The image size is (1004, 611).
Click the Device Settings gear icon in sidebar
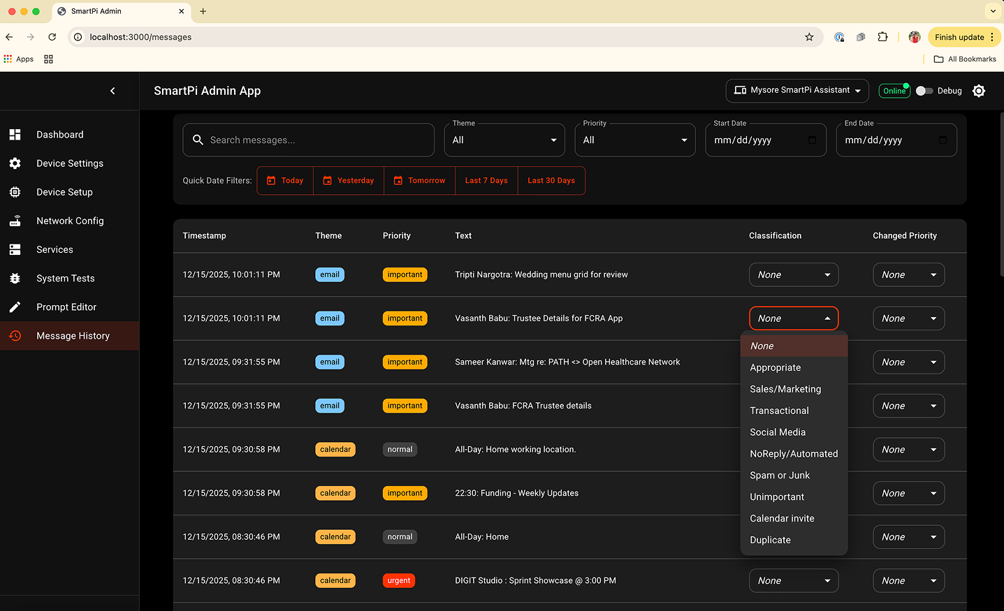coord(15,163)
